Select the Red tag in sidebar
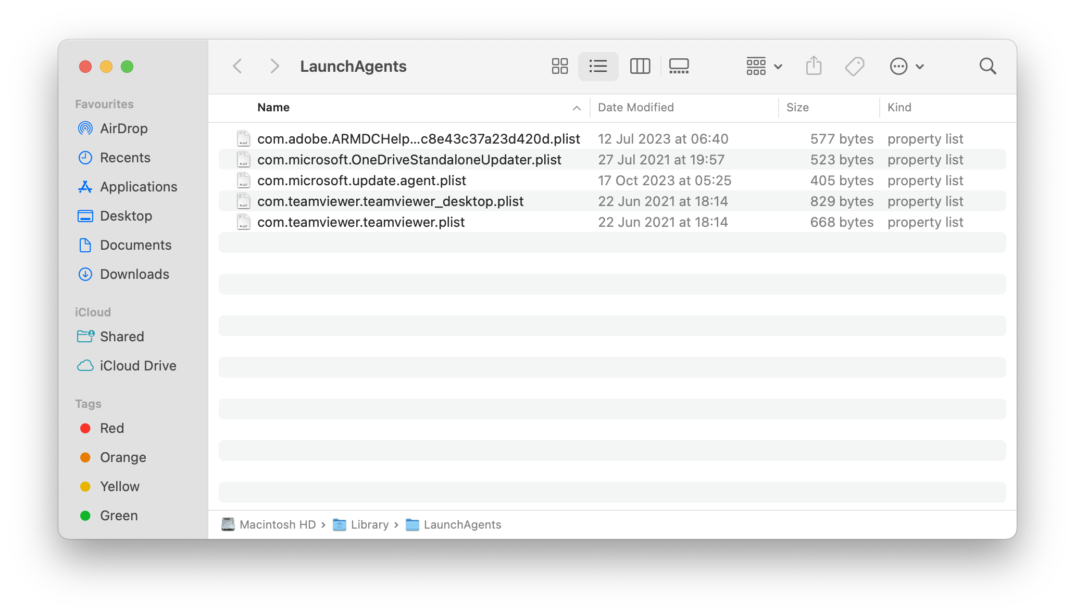Viewport: 1075px width, 616px height. (x=111, y=428)
